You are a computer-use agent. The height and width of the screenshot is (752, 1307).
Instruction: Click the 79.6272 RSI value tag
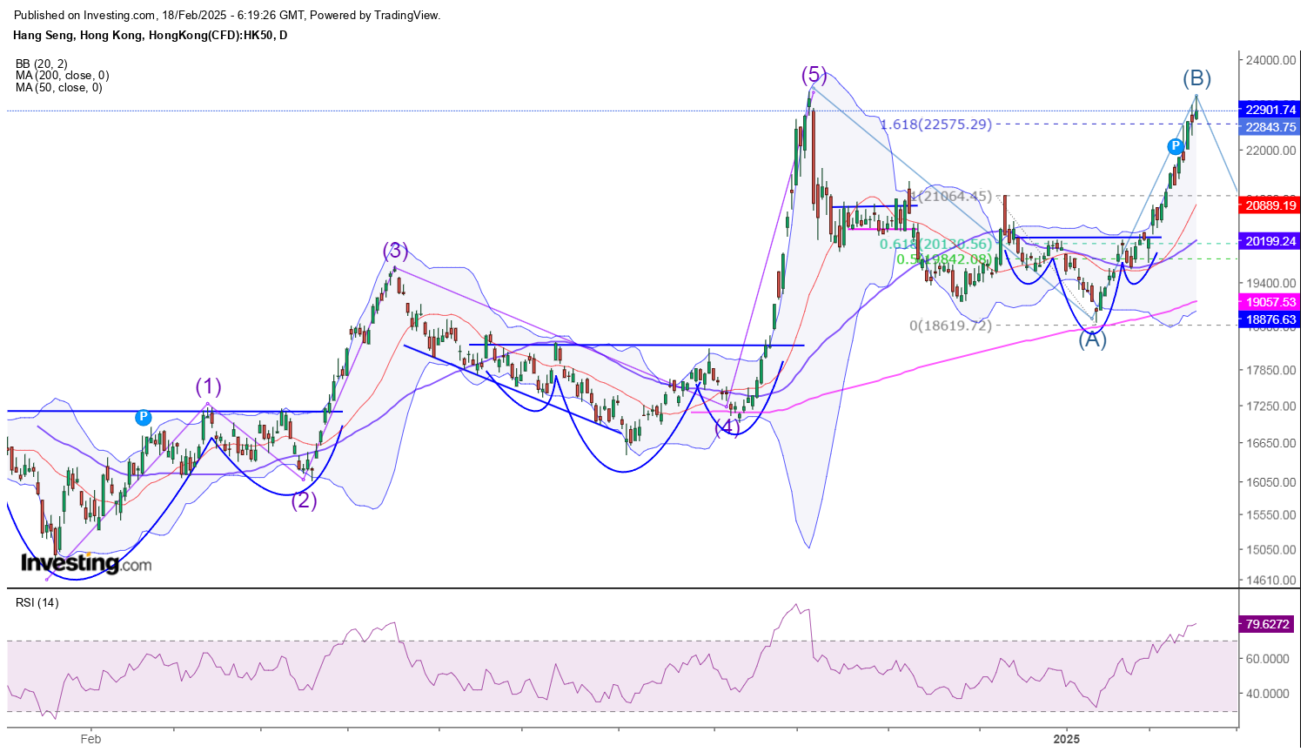click(1267, 624)
